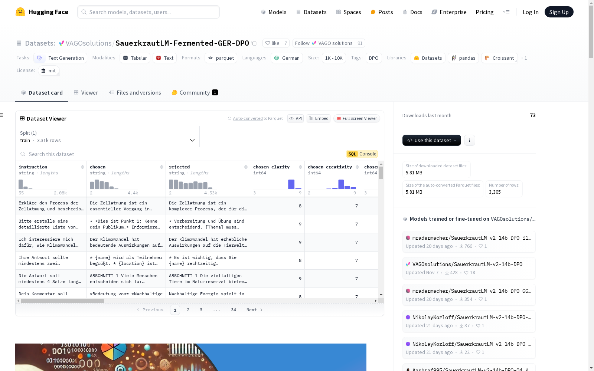
Task: Go to the Pricing page
Action: 484,12
